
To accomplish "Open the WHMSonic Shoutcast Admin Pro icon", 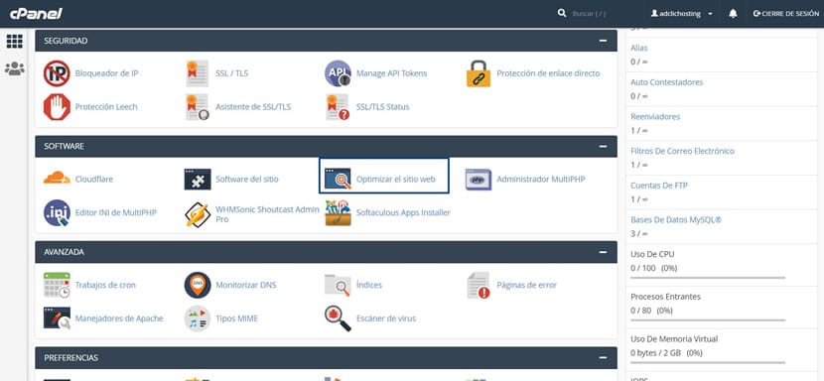I will coord(198,214).
